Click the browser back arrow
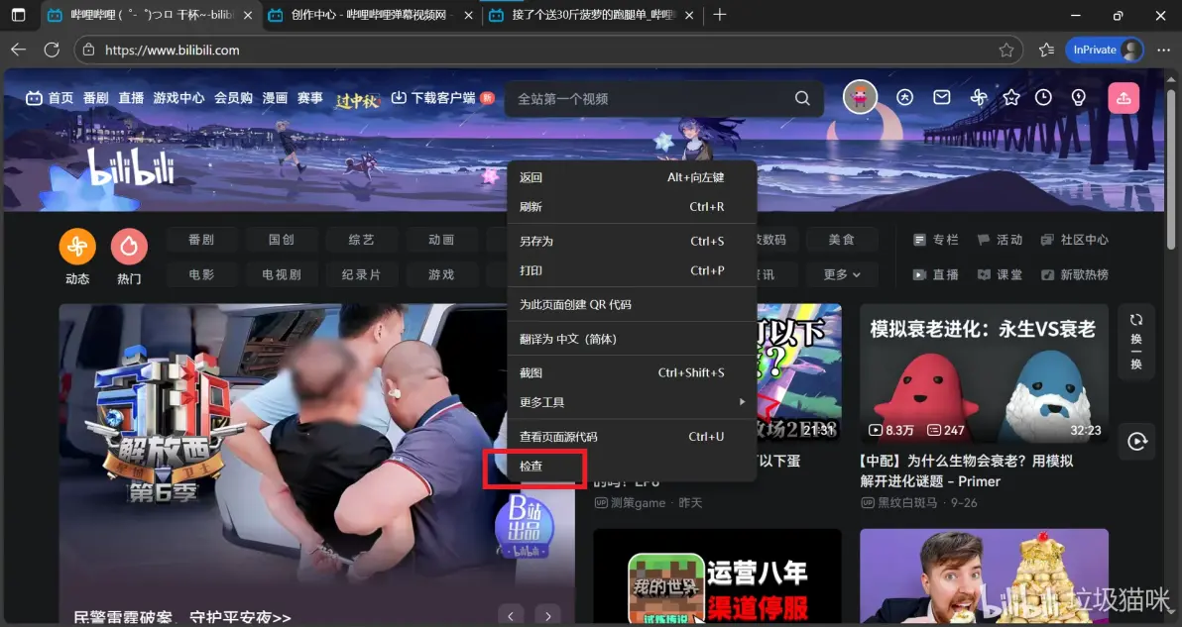The image size is (1182, 627). (18, 50)
